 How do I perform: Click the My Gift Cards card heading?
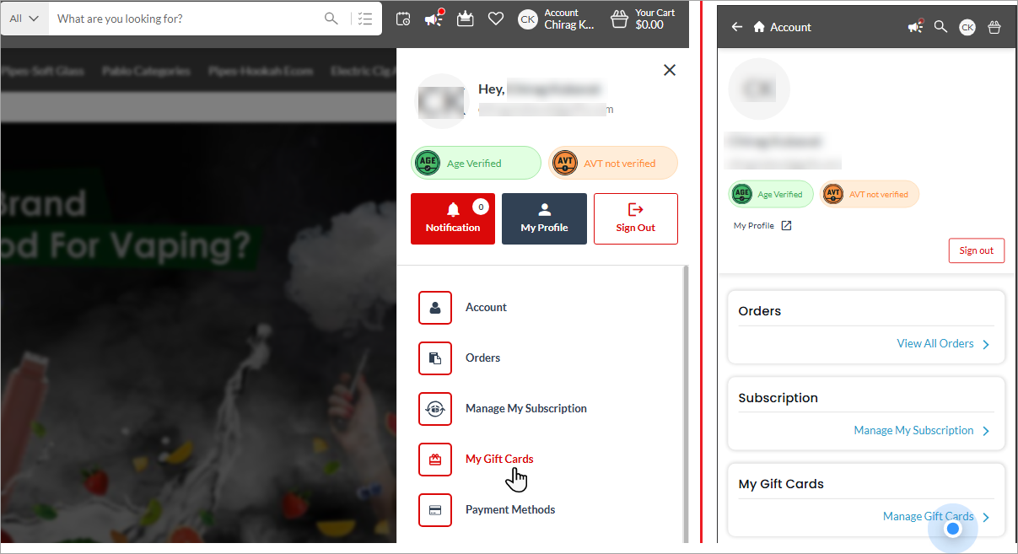click(x=781, y=484)
